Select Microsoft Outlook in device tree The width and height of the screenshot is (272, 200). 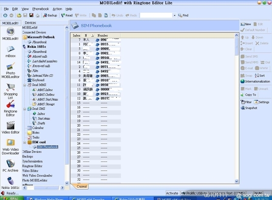coord(41,37)
